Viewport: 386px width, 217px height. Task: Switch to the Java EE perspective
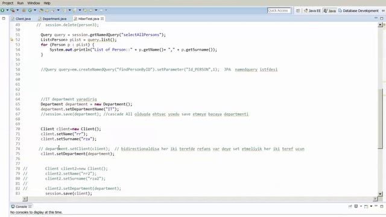312,11
